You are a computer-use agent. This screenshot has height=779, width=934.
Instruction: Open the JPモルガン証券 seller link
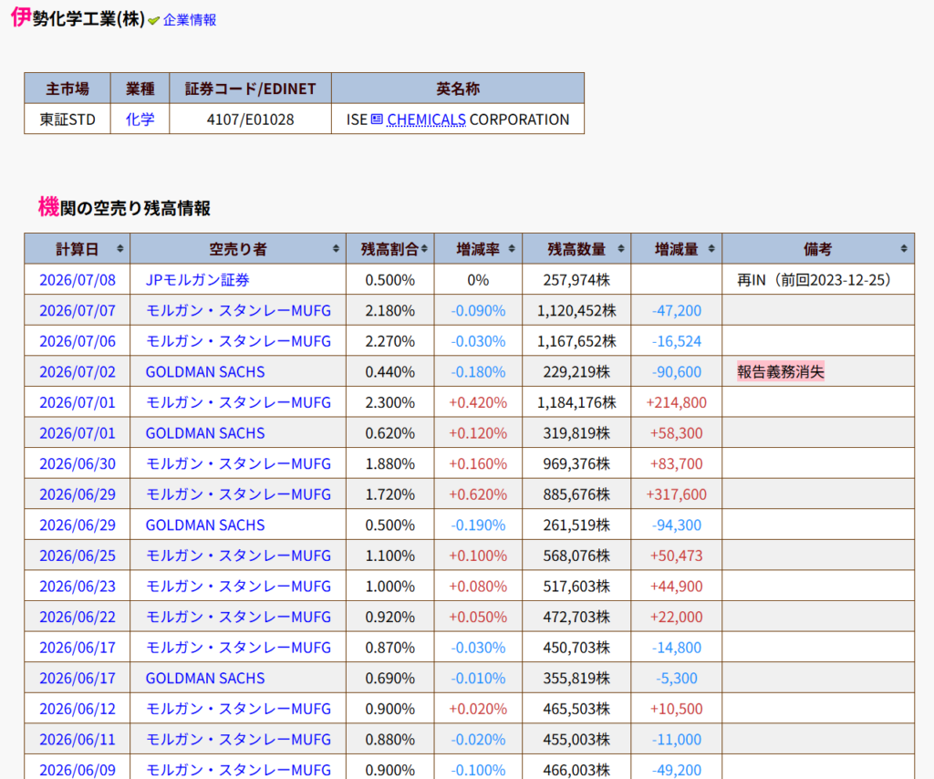tap(197, 280)
